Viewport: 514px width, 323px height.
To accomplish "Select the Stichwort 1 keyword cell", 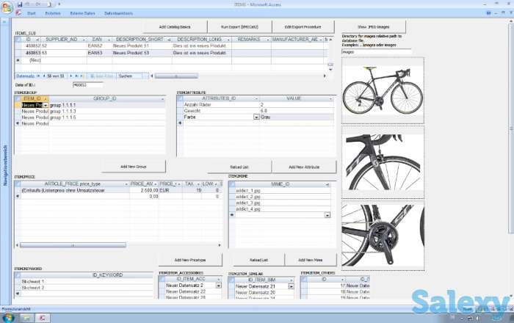I will coord(87,281).
